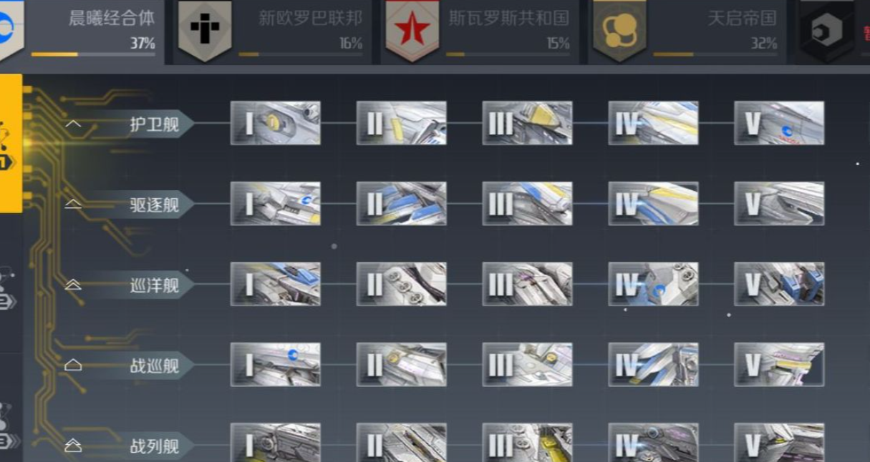870x462 pixels.
Task: Select tier II 战巡舰 ship card
Action: coord(402,365)
